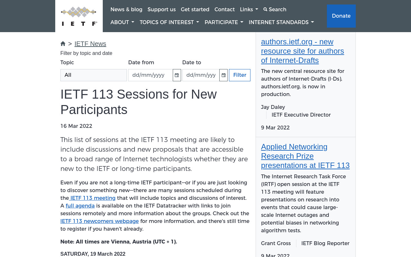Click the Donate button
Screen dimensions: 411x257
341,16
